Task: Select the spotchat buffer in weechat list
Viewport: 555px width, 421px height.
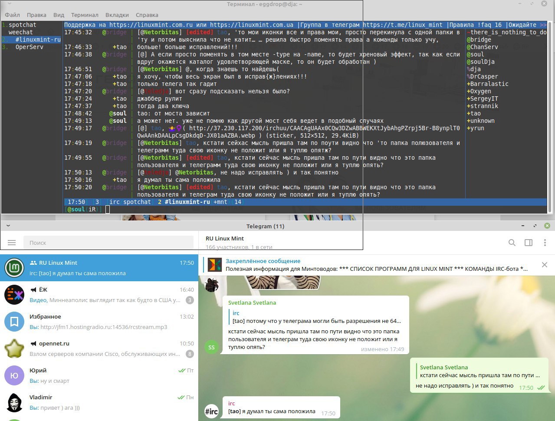Action: (x=23, y=25)
